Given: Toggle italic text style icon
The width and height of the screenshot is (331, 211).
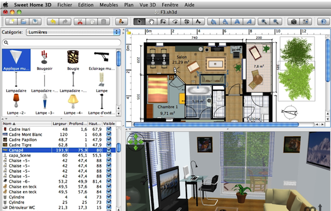Looking at the screenshot, I should [249, 21].
